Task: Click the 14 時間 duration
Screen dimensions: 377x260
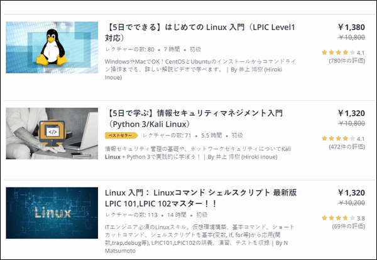Action: [177, 215]
